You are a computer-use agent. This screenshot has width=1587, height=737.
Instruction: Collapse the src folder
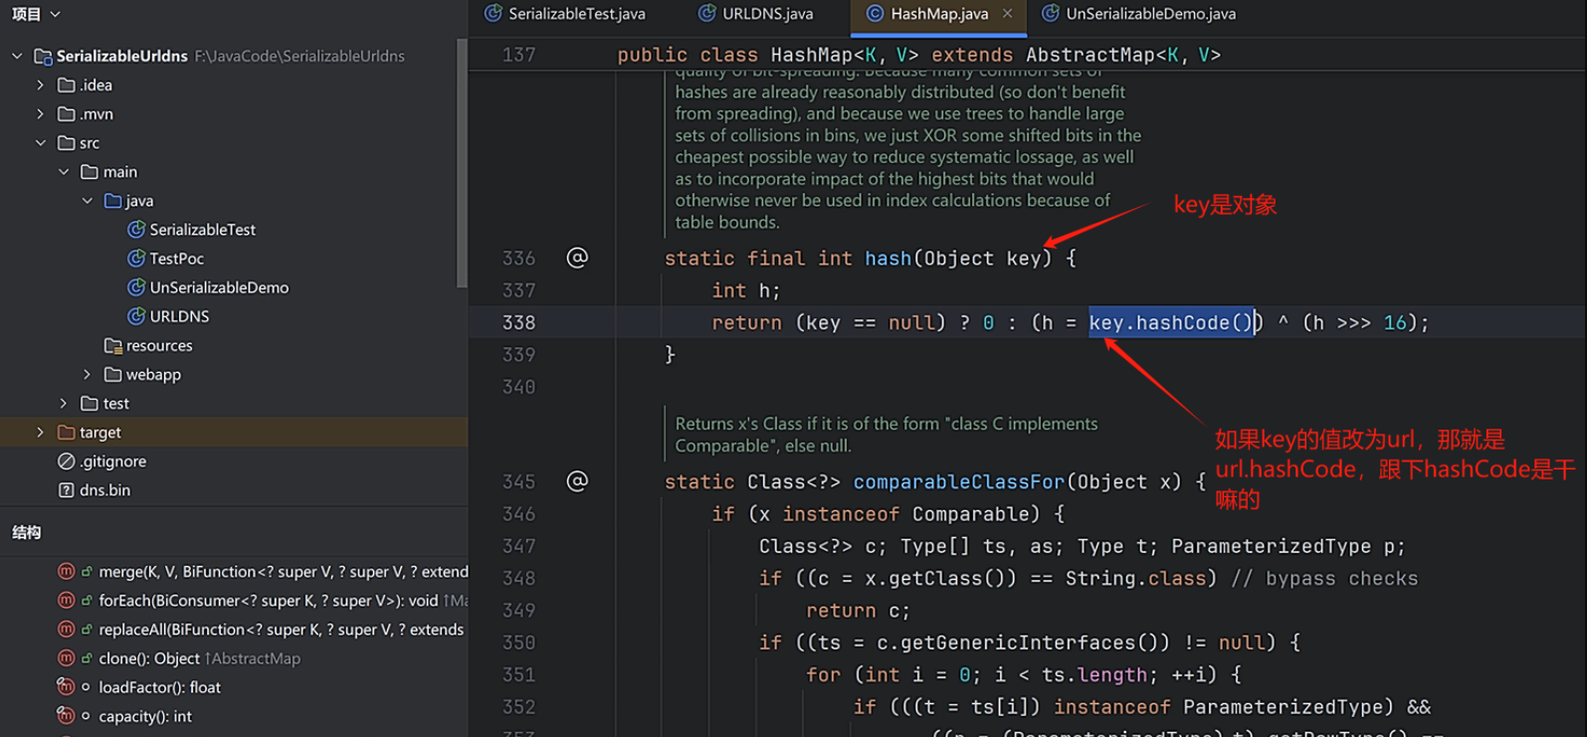coord(41,143)
